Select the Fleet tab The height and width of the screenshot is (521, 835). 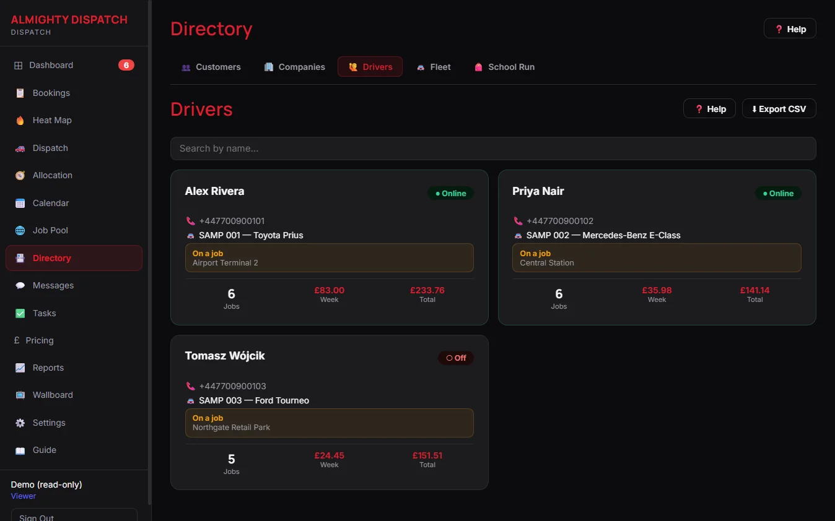click(x=434, y=67)
